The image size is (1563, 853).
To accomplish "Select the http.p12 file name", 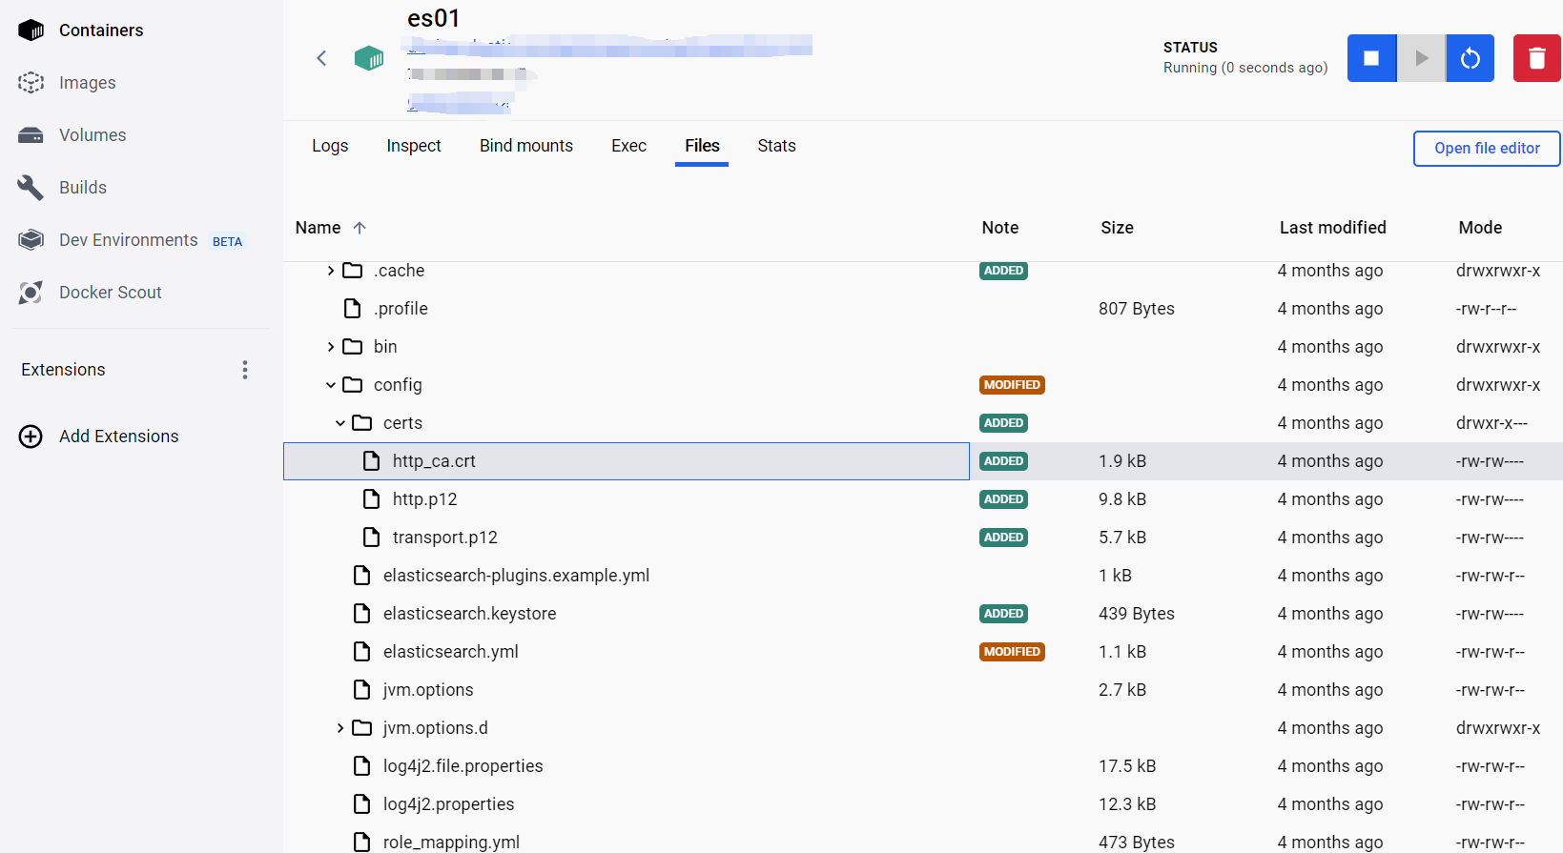I will [425, 499].
